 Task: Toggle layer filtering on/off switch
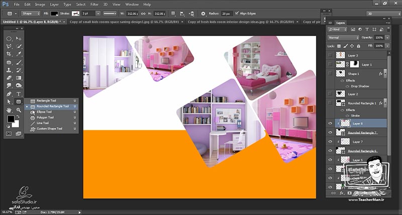(388, 29)
